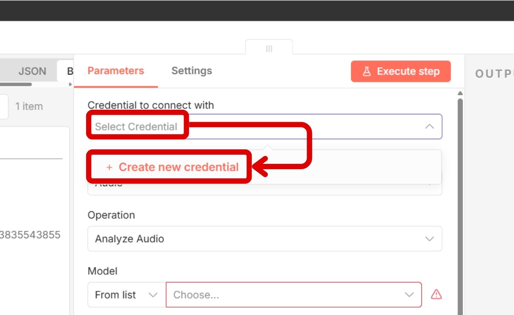Click the flask icon on Execute step
Image resolution: width=514 pixels, height=315 pixels.
367,71
